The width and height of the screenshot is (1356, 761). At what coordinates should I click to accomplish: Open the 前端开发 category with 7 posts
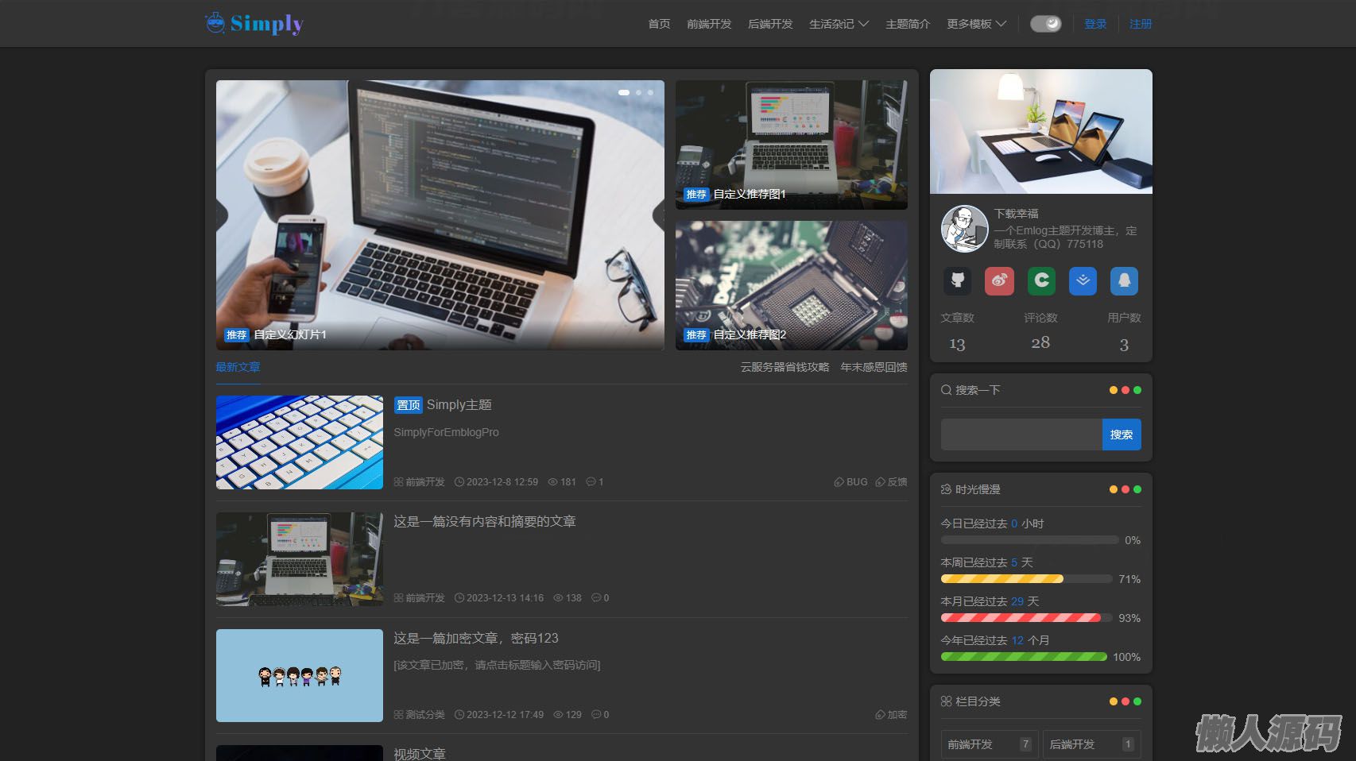pyautogui.click(x=989, y=744)
